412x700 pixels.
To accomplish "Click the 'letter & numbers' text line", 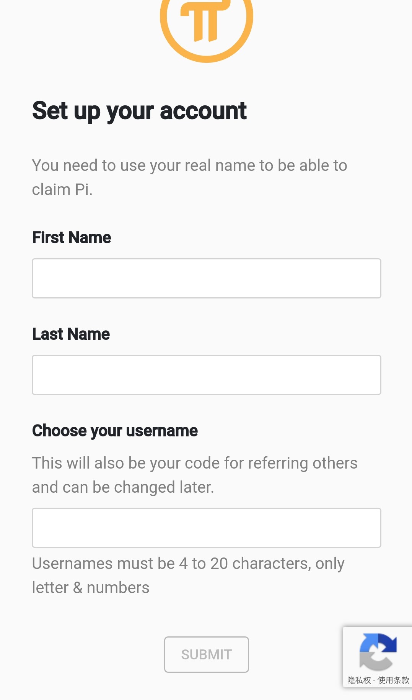I will 91,588.
